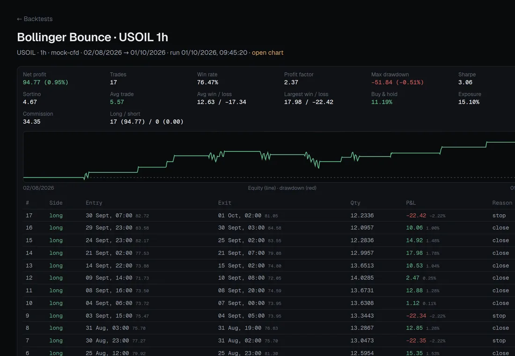Image resolution: width=515 pixels, height=356 pixels.
Task: Select Sortino value 4.67
Action: point(30,102)
